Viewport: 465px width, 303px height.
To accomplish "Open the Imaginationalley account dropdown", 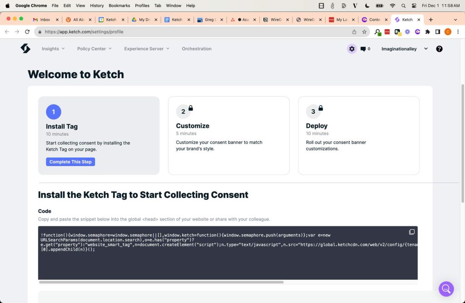I will (404, 49).
